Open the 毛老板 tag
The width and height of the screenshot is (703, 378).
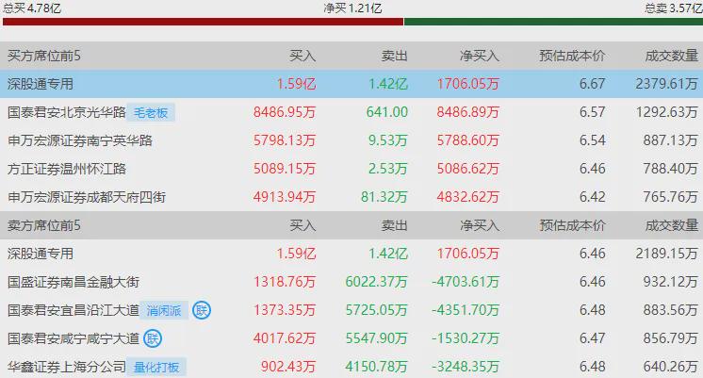tap(151, 112)
